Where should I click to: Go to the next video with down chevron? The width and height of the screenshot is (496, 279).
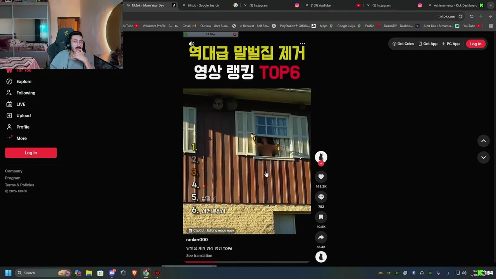[484, 157]
